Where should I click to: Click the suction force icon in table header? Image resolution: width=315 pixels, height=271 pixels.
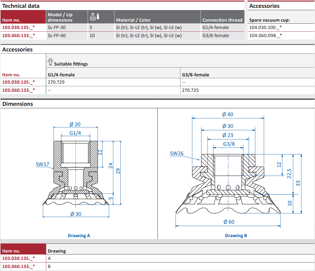point(95,17)
